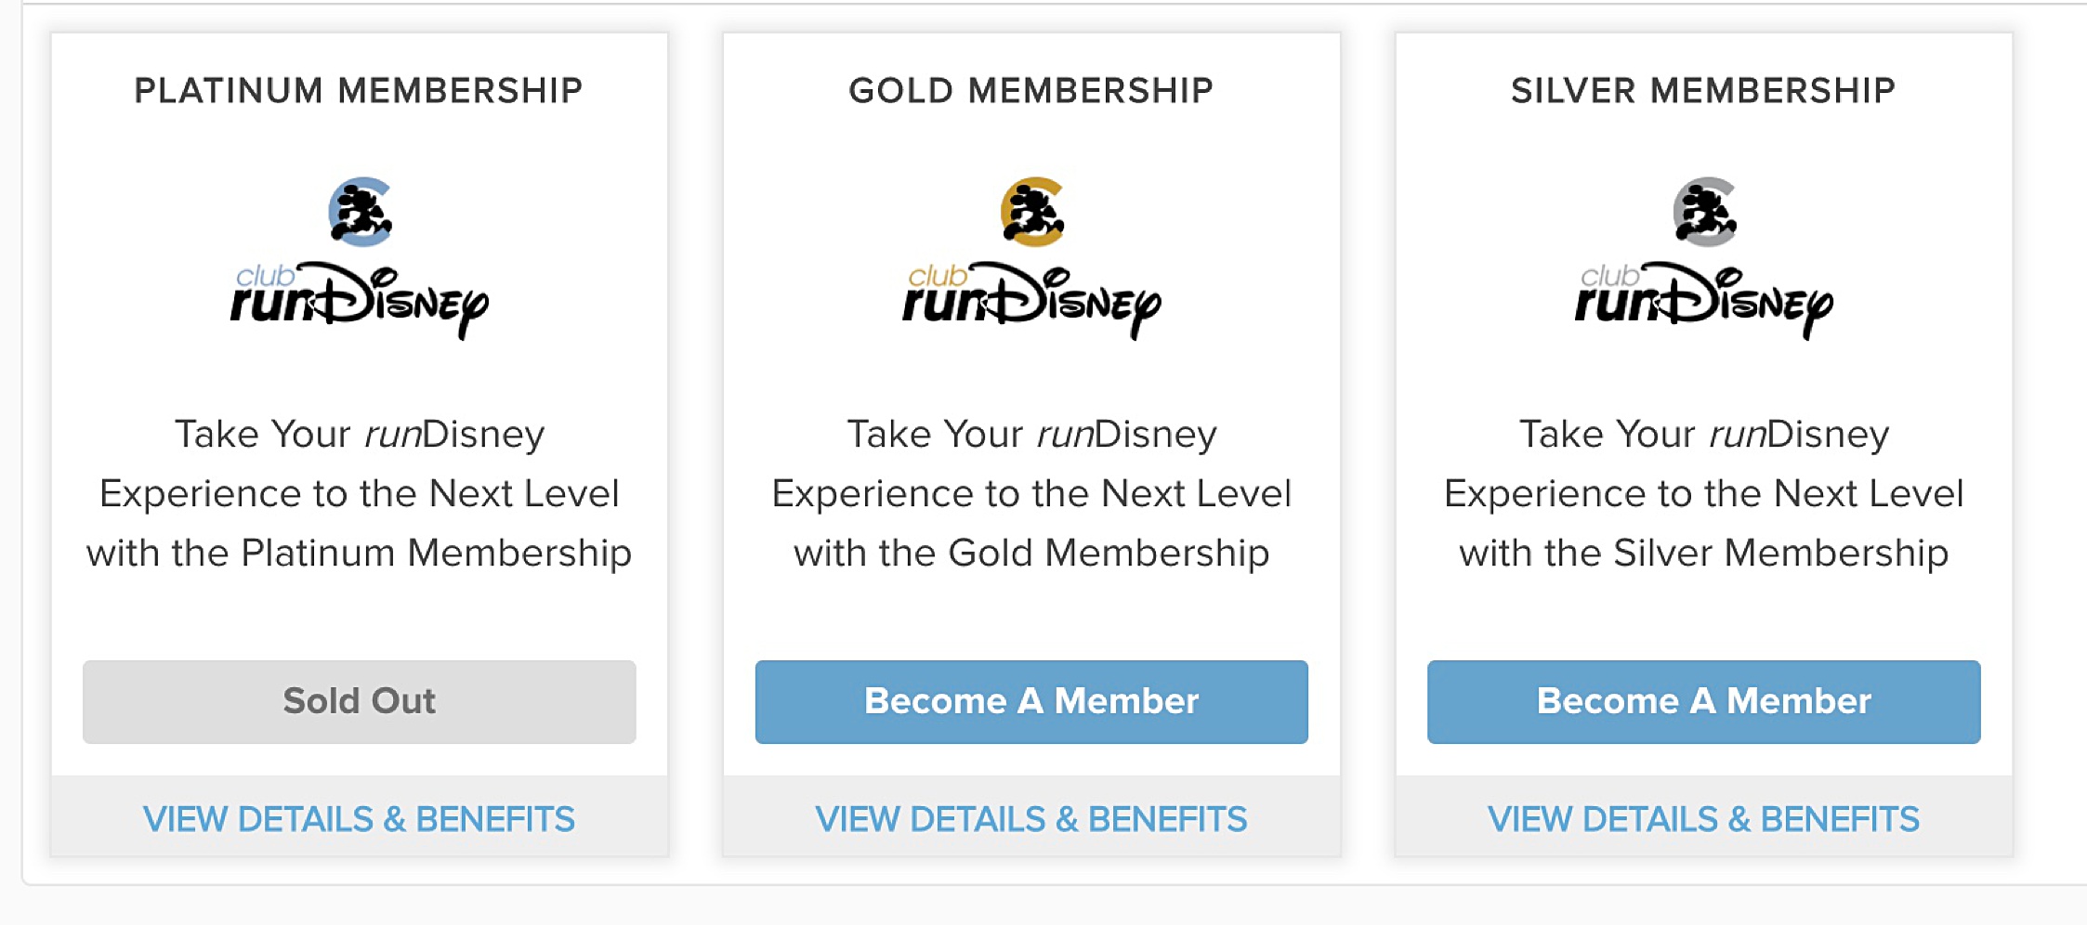The width and height of the screenshot is (2087, 925).
Task: Click Become A Member for Gold Membership
Action: [x=1031, y=702]
